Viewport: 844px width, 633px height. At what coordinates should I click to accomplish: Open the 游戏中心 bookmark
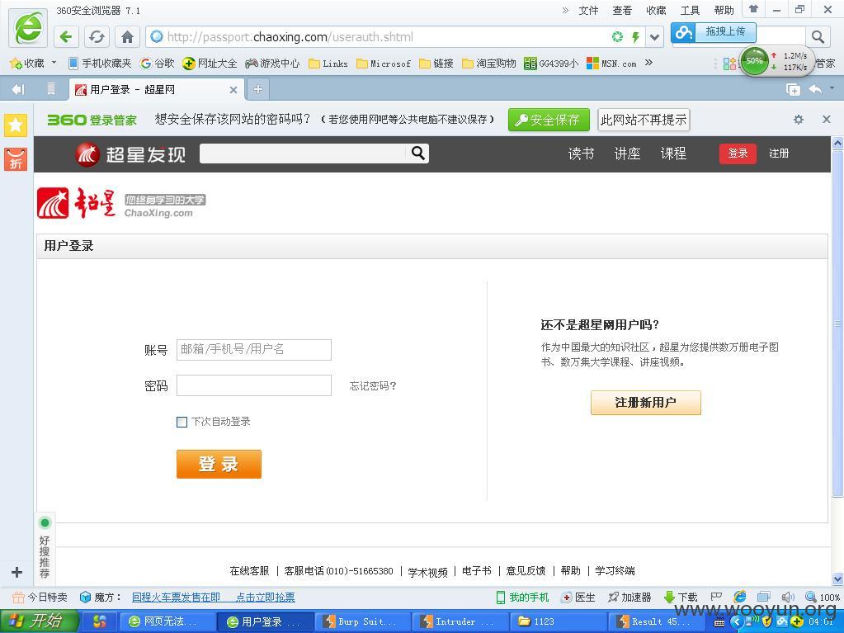pos(272,64)
